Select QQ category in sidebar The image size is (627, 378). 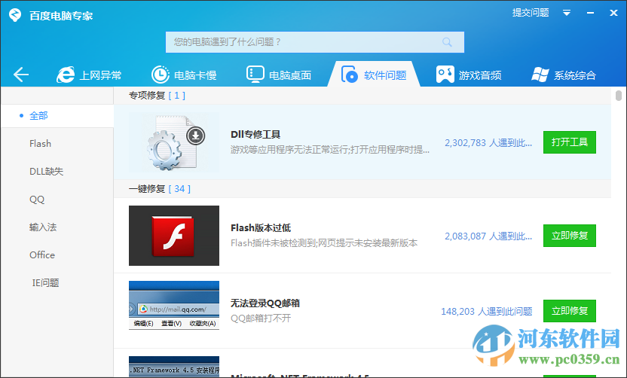click(x=37, y=200)
